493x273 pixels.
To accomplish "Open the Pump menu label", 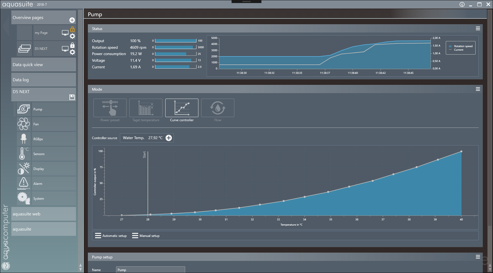I will pyautogui.click(x=38, y=109).
